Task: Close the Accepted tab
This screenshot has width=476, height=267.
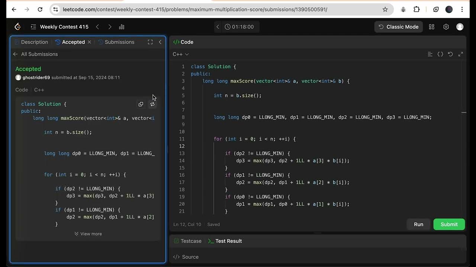Action: pos(89,42)
